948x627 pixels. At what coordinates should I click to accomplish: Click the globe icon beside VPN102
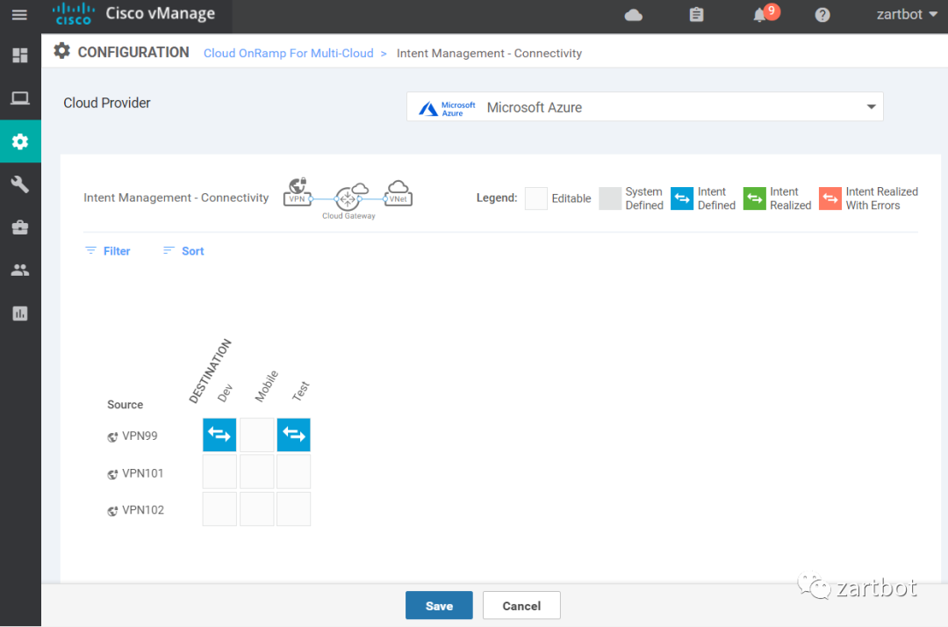coord(112,511)
